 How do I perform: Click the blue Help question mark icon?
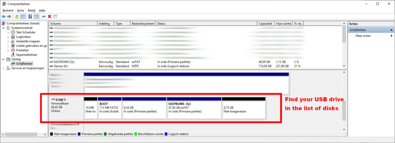[x=30, y=16]
